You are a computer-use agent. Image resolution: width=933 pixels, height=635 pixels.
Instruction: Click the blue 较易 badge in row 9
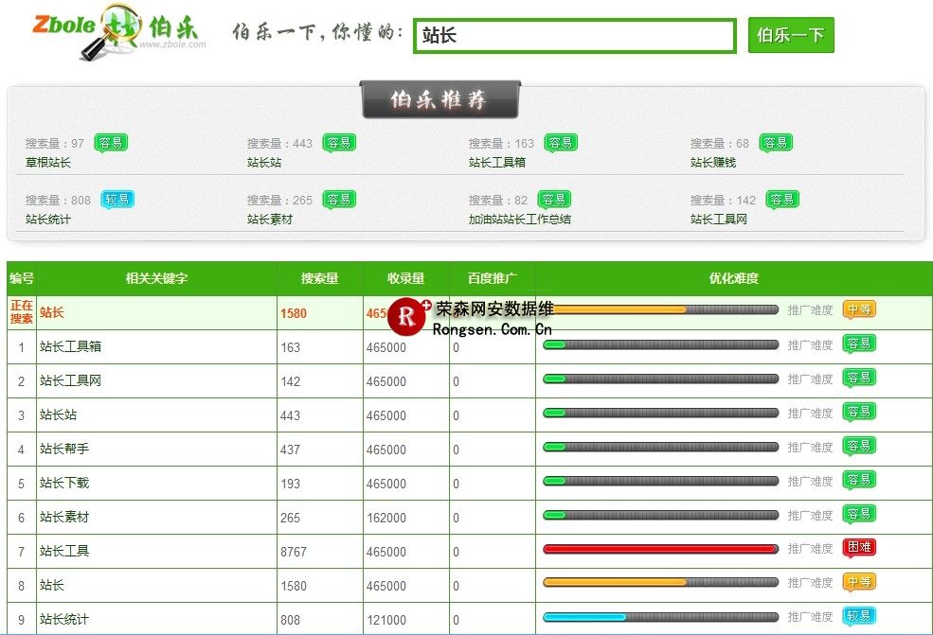pyautogui.click(x=858, y=616)
